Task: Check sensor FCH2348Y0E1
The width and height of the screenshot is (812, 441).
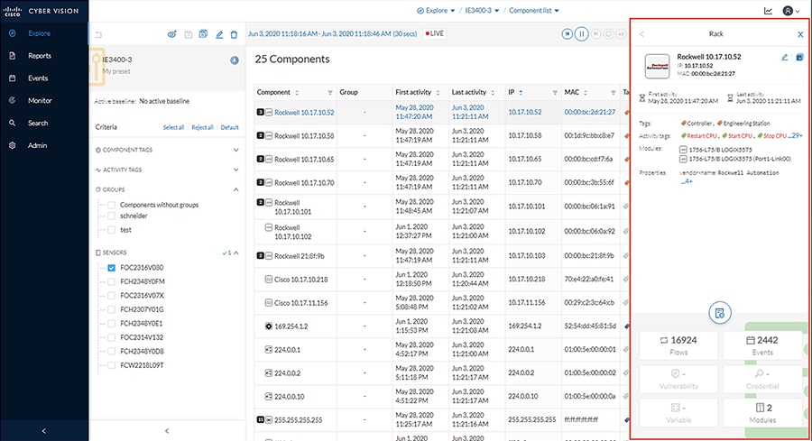Action: tap(111, 324)
